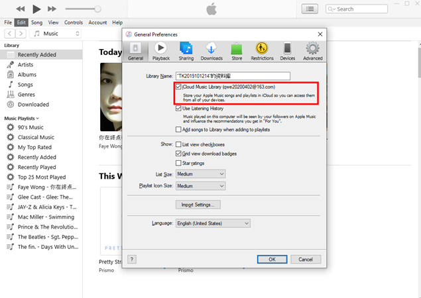
Task: Open the List Size dropdown
Action: tap(201, 174)
